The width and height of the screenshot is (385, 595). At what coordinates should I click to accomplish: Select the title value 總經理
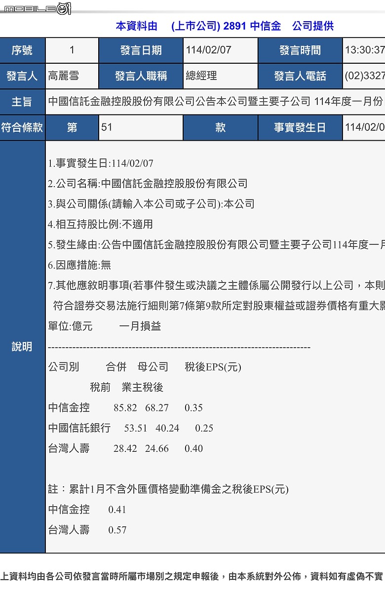[x=201, y=76]
